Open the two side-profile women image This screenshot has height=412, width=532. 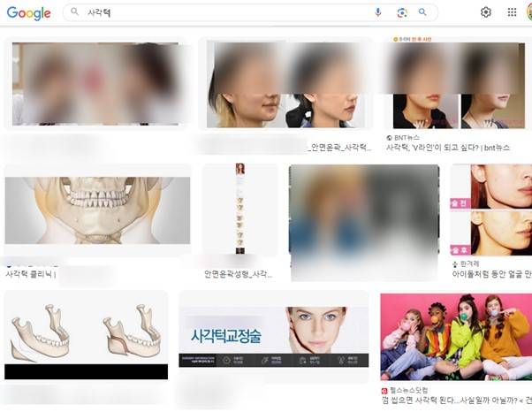pyautogui.click(x=285, y=85)
